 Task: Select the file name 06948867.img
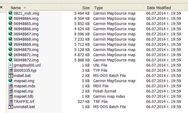[26, 34]
